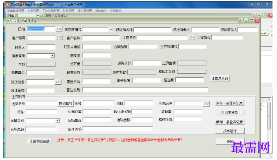Click the 销售单价 input field
This screenshot has height=160, width=277.
[x=41, y=72]
